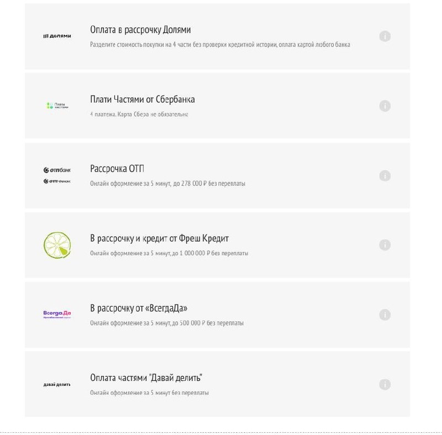The height and width of the screenshot is (435, 442).
Task: Click Фреш Кредит description up to 1 000 000 ₽
Action: click(169, 253)
